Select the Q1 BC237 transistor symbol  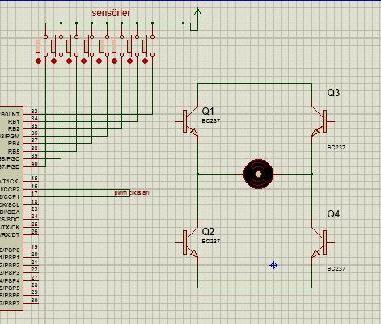[x=190, y=121]
